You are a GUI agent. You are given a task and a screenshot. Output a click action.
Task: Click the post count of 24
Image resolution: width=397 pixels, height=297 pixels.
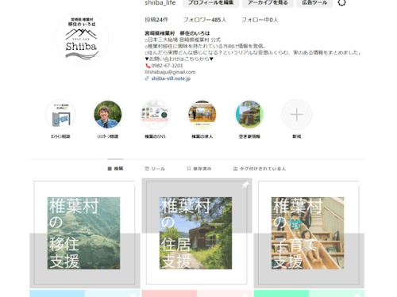156,20
